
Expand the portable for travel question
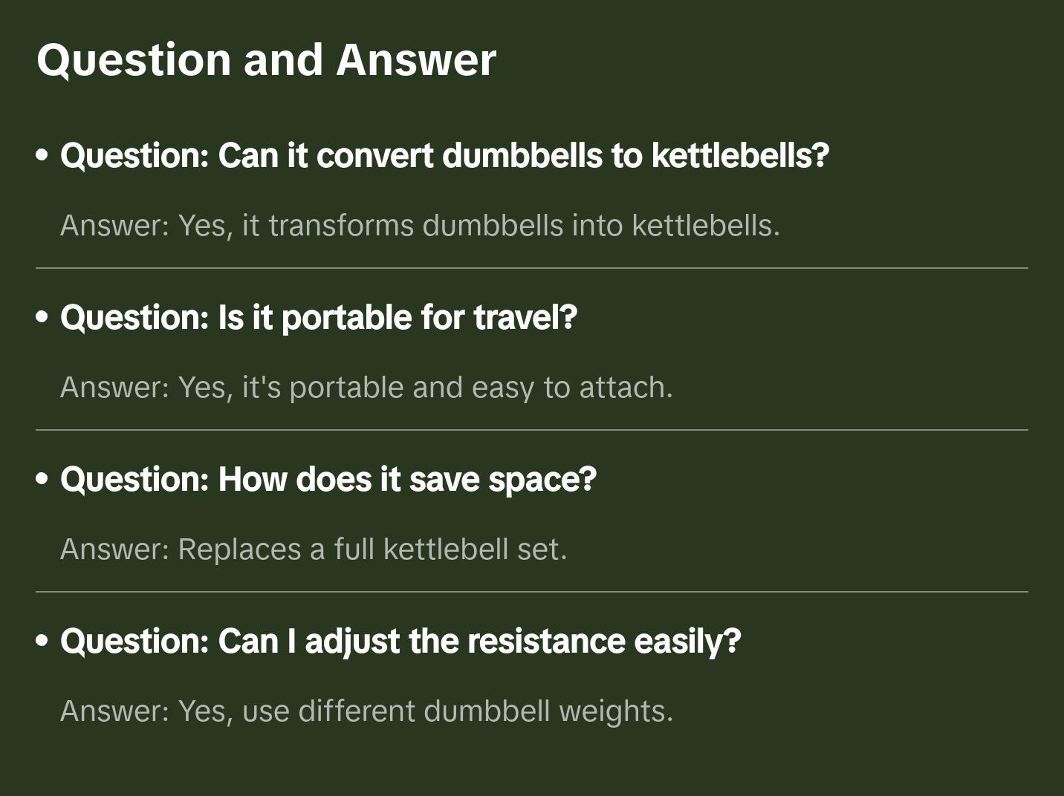319,317
